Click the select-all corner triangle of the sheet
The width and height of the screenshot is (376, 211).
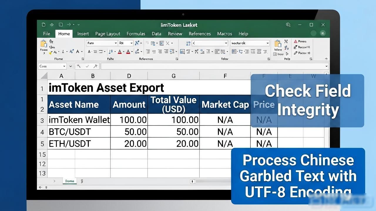[x=44, y=76]
